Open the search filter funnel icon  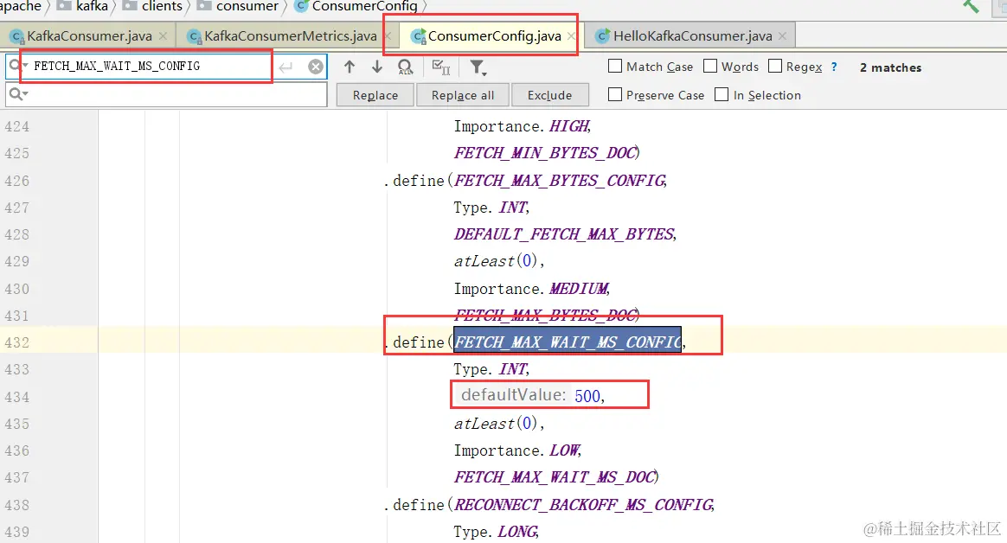[478, 67]
